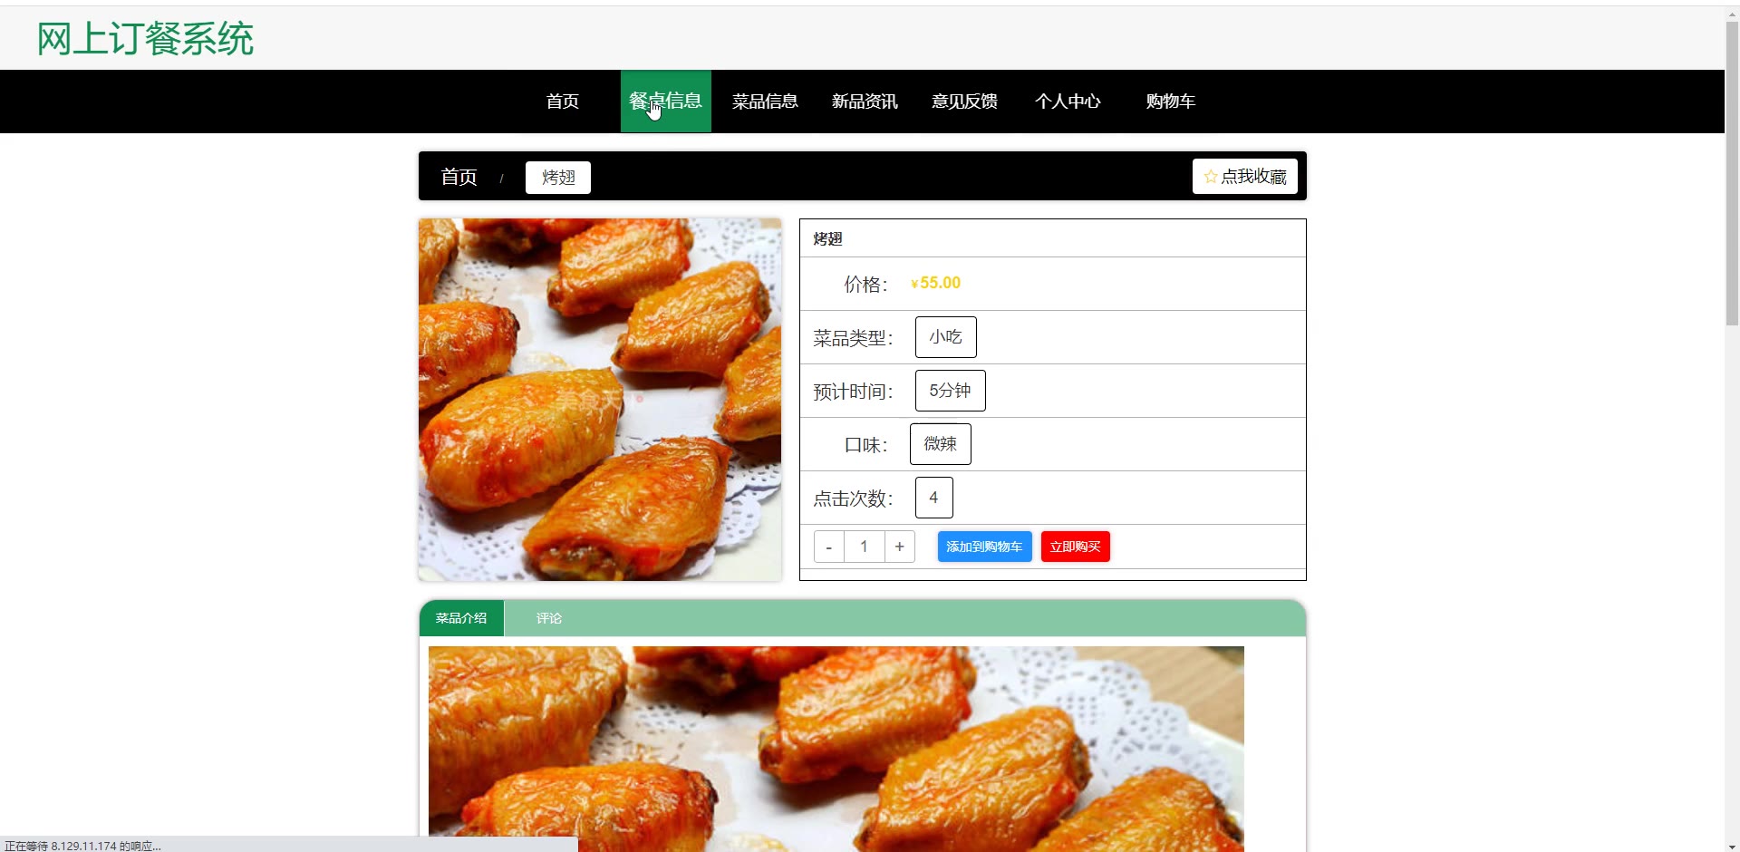Click the 5分钟 estimated time tag
The width and height of the screenshot is (1740, 852).
[950, 391]
